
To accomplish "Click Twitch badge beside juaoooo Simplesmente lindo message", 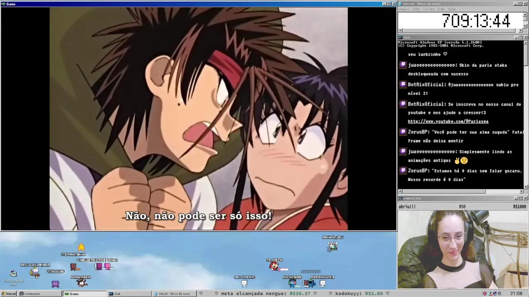I will coord(403,151).
